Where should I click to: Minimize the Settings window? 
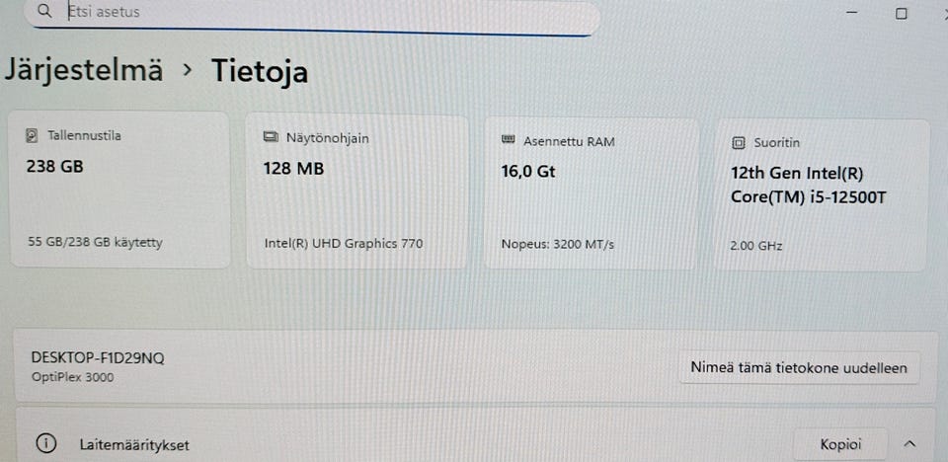click(x=853, y=13)
